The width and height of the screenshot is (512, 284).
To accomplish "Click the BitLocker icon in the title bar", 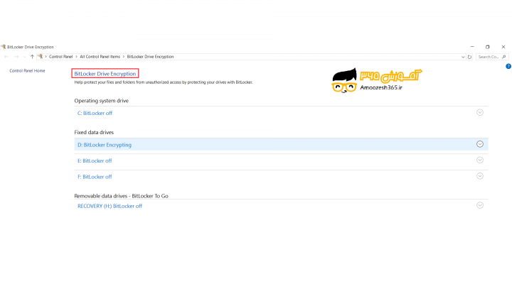I will point(4,47).
